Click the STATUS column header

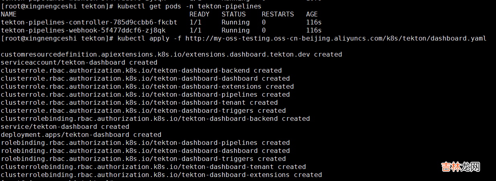pos(233,14)
